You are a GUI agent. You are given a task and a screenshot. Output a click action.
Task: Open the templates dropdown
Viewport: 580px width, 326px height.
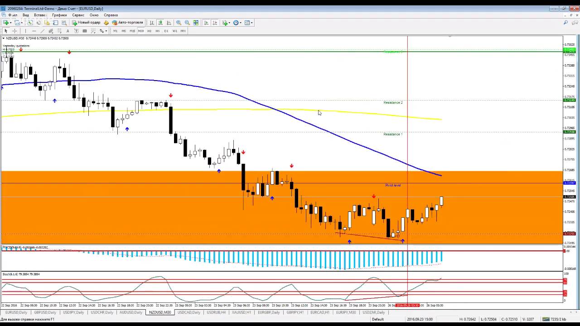click(249, 23)
